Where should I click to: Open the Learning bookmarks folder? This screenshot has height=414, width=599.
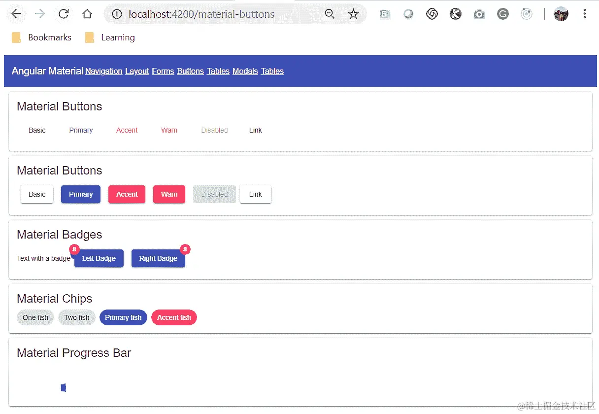tap(109, 37)
